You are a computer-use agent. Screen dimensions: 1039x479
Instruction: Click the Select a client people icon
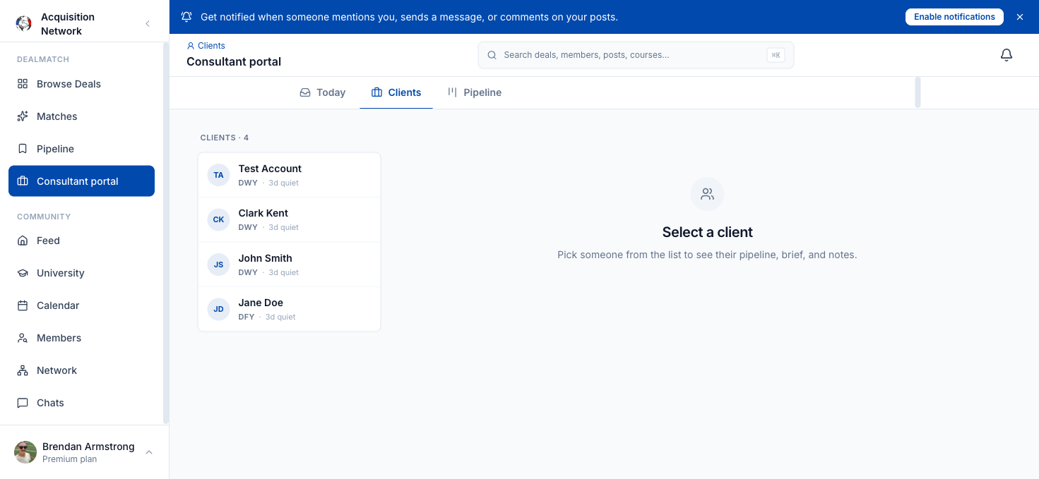coord(707,194)
